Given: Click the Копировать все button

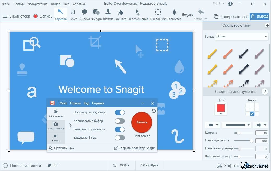Looking at the screenshot, I should [231, 16].
